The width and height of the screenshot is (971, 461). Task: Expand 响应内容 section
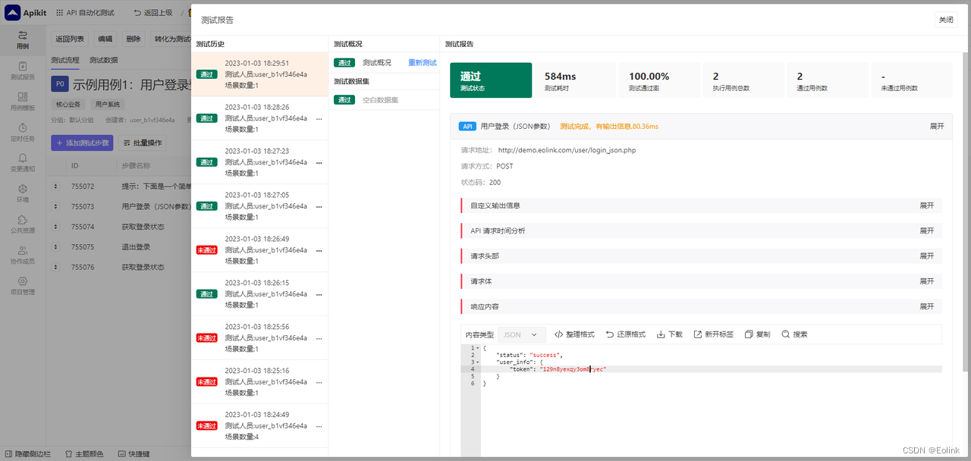click(927, 306)
